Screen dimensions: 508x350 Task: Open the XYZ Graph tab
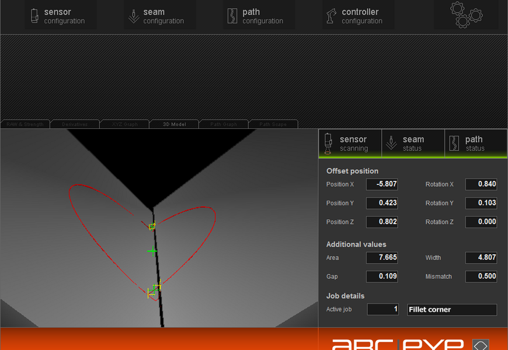[124, 124]
